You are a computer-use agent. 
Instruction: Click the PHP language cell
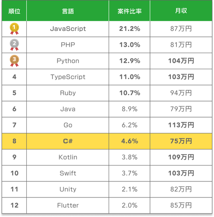[x=68, y=45]
